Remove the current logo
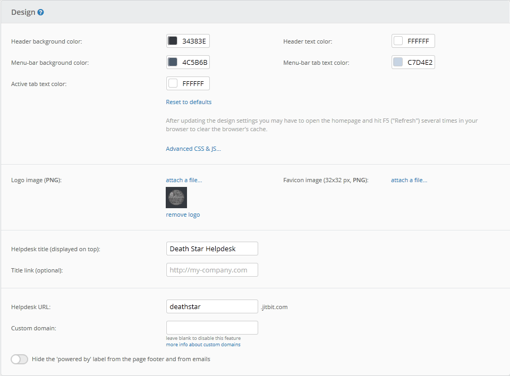The width and height of the screenshot is (510, 376). [x=182, y=214]
